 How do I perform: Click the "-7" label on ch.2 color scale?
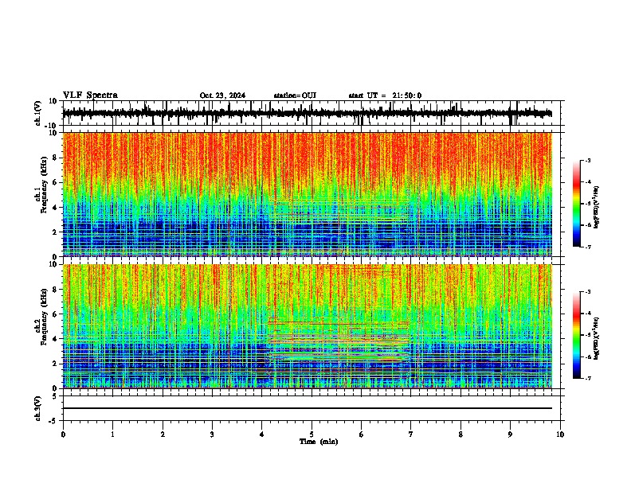click(x=587, y=379)
